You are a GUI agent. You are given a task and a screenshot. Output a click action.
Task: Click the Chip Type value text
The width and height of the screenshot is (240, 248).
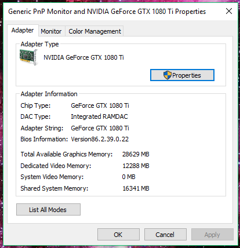point(100,105)
